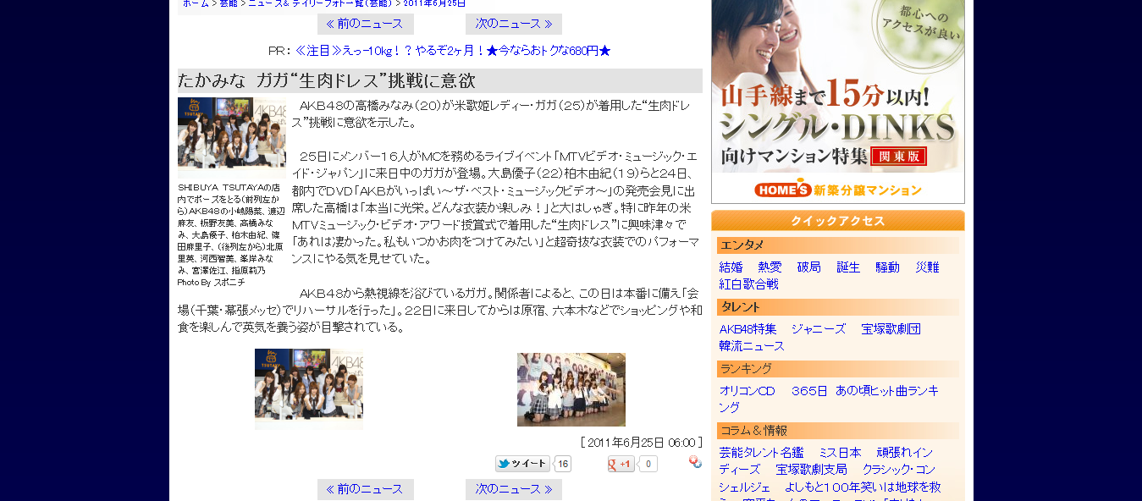Screen dimensions: 1142x501
Task: Go to 前のニュース at top of article
Action: tap(366, 24)
